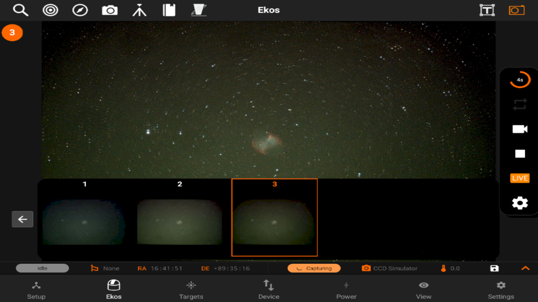Toggle the orange camera view icon

click(x=517, y=10)
